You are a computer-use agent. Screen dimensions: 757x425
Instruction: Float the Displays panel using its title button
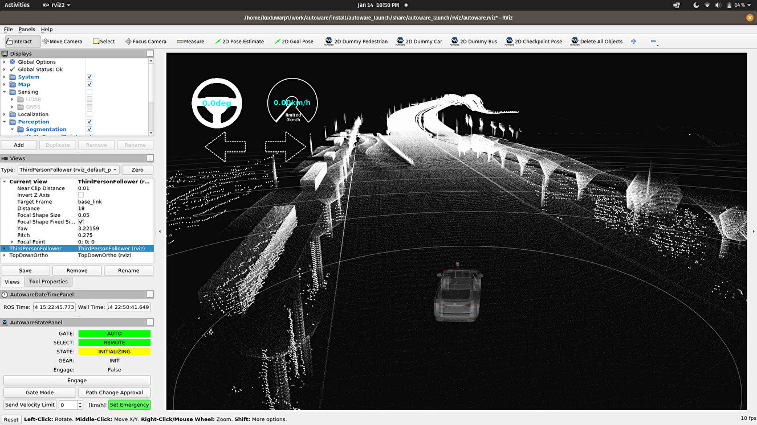pos(149,53)
